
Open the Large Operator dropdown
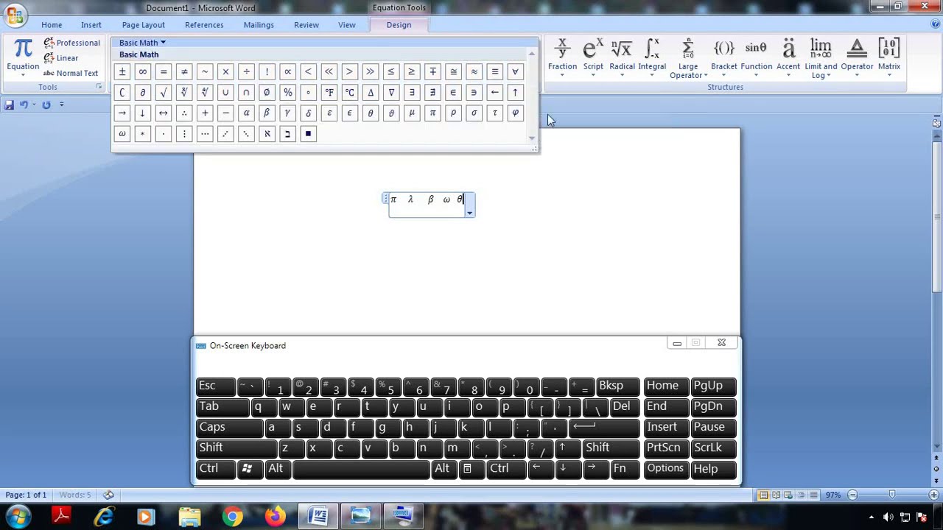[x=688, y=57]
